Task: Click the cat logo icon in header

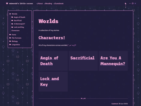Action: point(7,3)
